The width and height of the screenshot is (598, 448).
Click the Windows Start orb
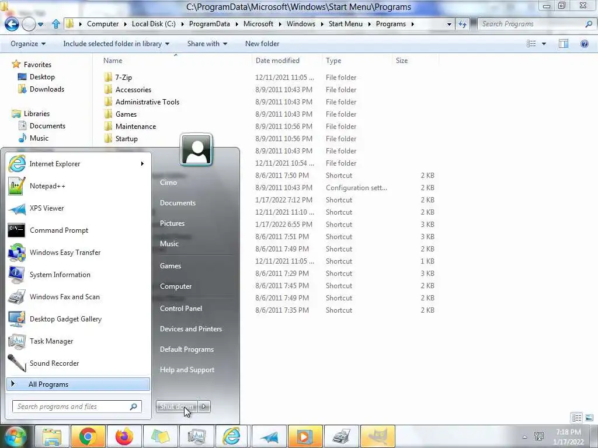15,436
